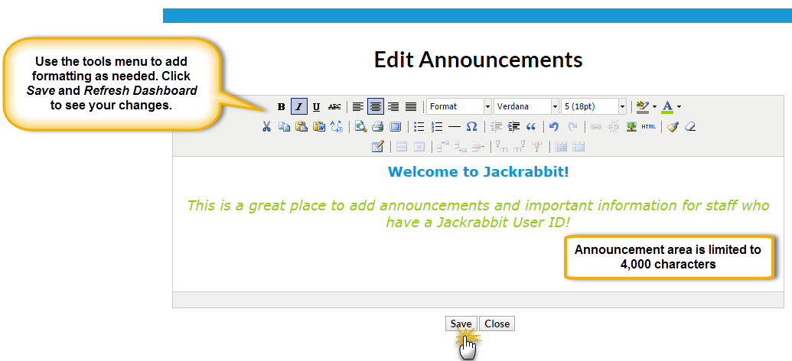Align text right
Viewport: 792px width, 361px height.
(393, 106)
